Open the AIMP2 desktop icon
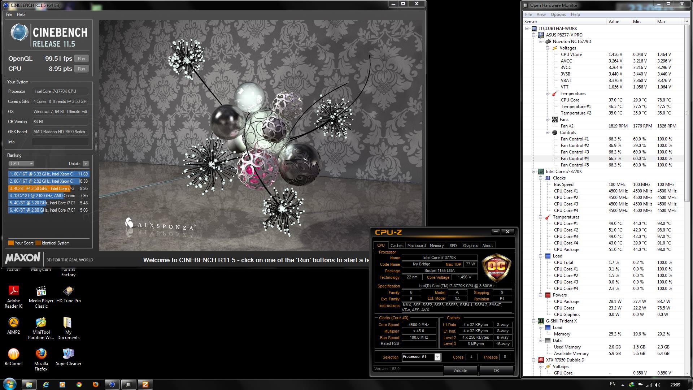 click(13, 322)
